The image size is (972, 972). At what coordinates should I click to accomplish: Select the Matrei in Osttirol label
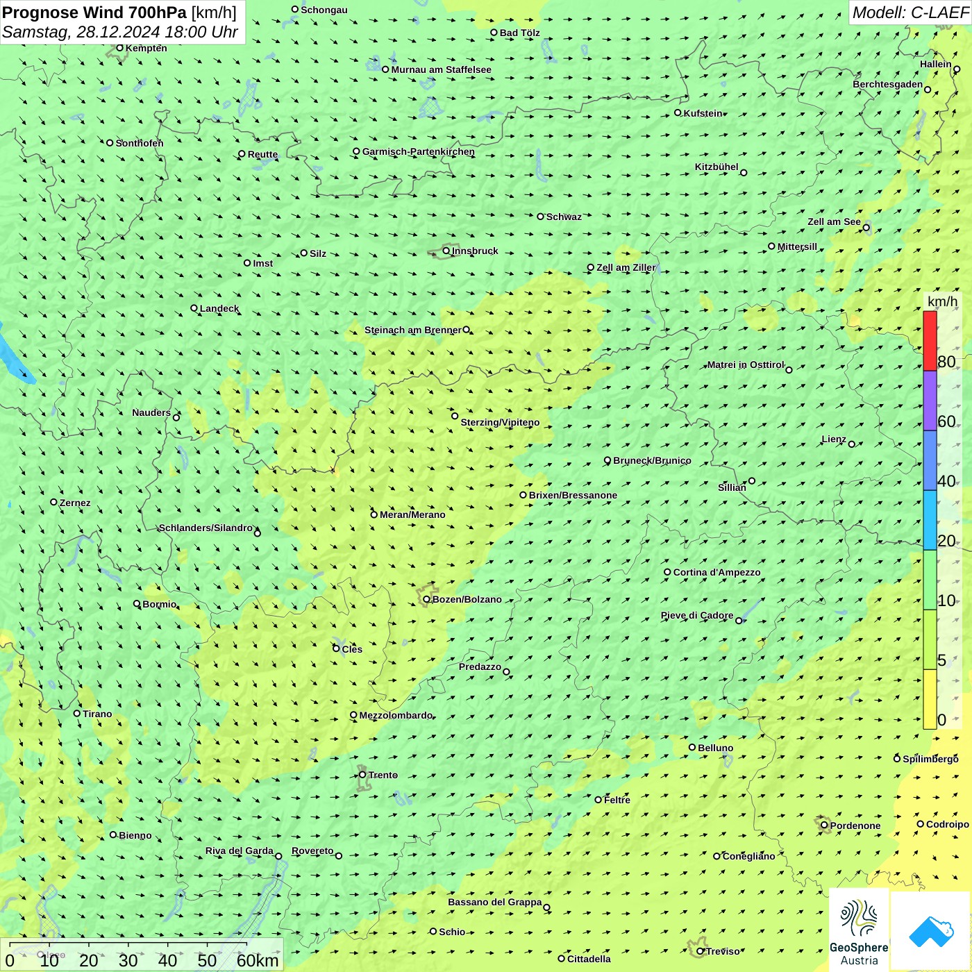click(x=746, y=364)
